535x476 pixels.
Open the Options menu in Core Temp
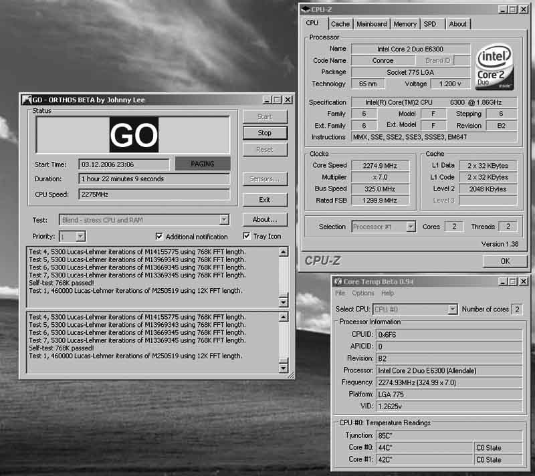[363, 293]
